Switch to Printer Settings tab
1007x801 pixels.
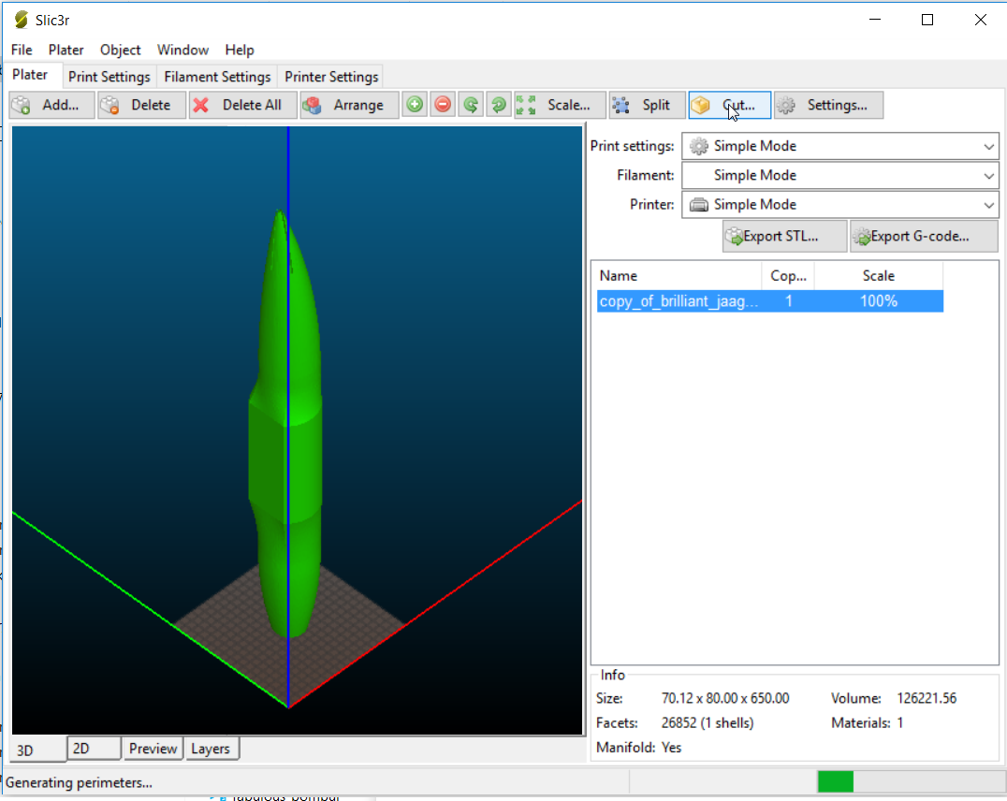[331, 77]
